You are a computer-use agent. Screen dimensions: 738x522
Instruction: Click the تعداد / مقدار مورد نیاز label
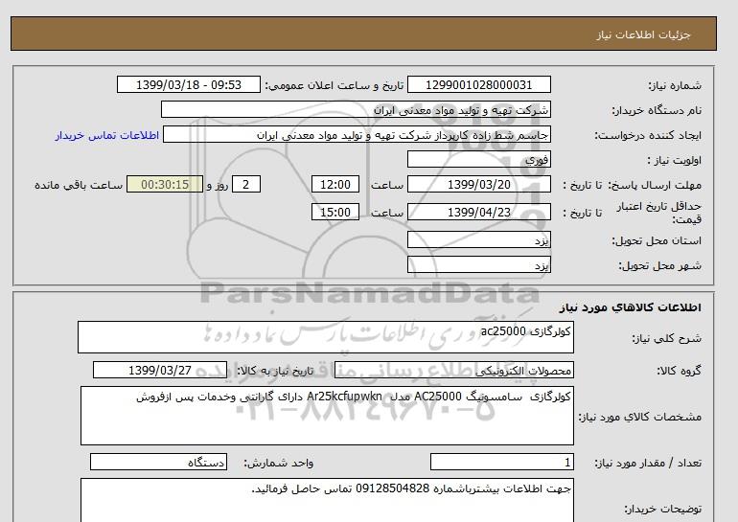coord(648,464)
